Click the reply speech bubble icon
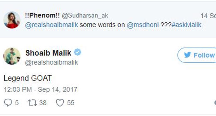 (x=8, y=103)
